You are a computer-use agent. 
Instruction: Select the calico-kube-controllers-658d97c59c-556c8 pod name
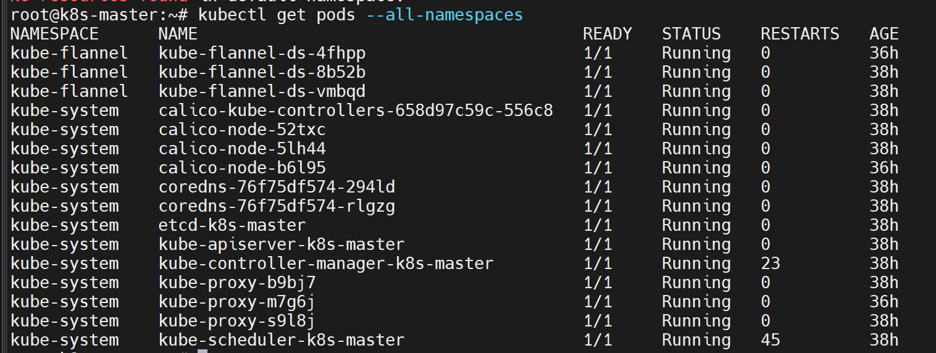pos(356,110)
